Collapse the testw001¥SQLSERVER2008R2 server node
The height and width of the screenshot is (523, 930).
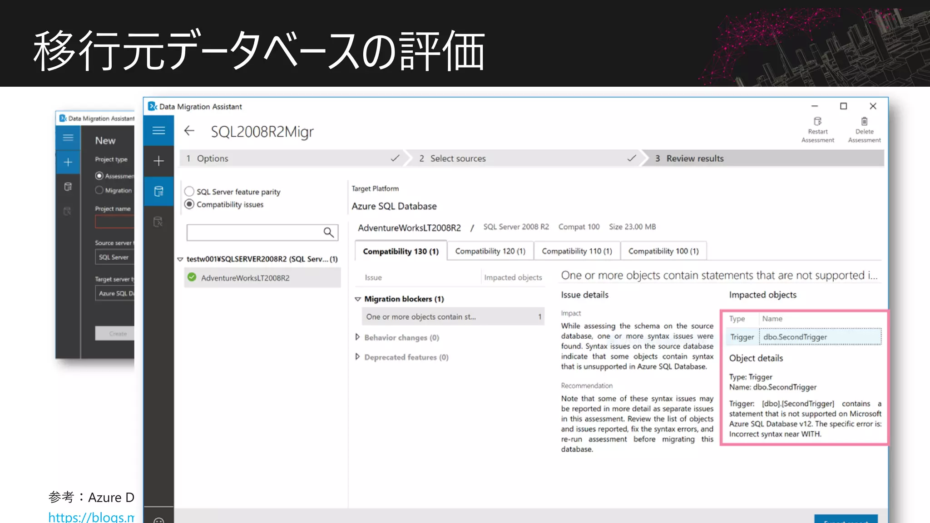pyautogui.click(x=180, y=259)
